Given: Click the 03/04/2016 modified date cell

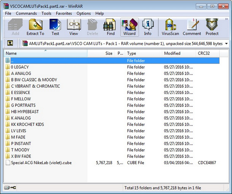Looking at the screenshot, I should (178, 163).
